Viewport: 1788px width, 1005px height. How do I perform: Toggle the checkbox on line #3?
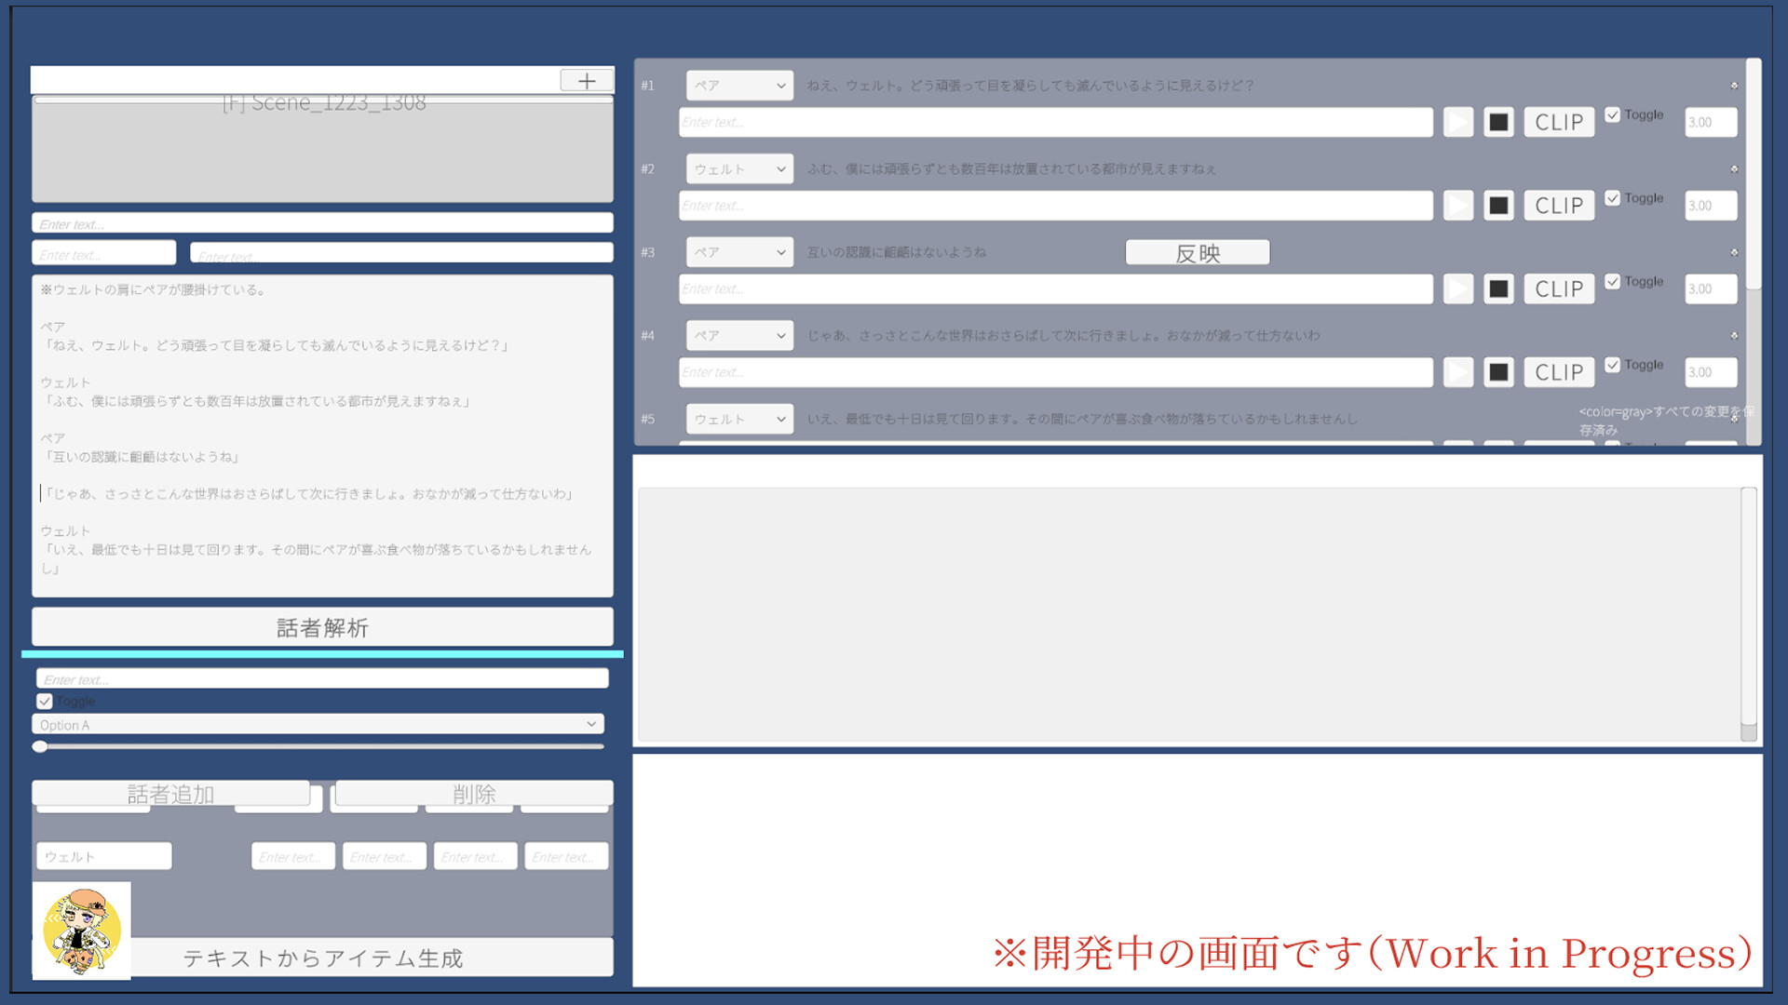pos(1612,282)
